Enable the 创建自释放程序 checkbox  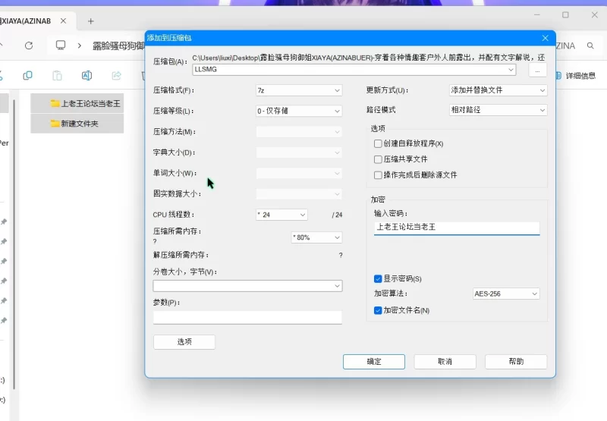coord(378,143)
